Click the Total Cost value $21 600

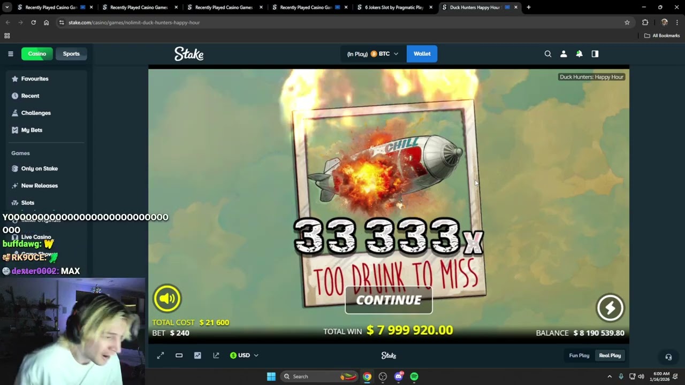[x=214, y=322]
